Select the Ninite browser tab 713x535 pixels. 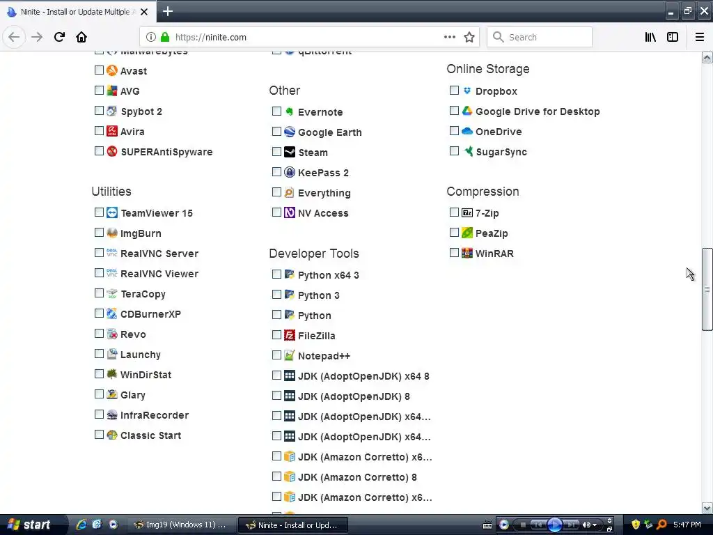pyautogui.click(x=78, y=12)
